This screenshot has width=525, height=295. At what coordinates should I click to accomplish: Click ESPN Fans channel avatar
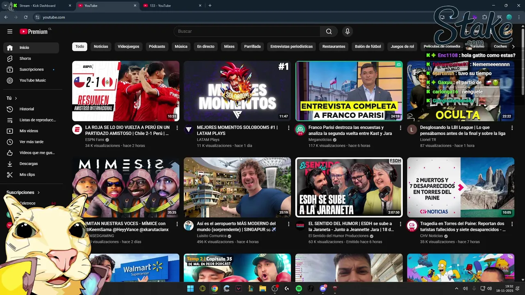(x=77, y=129)
